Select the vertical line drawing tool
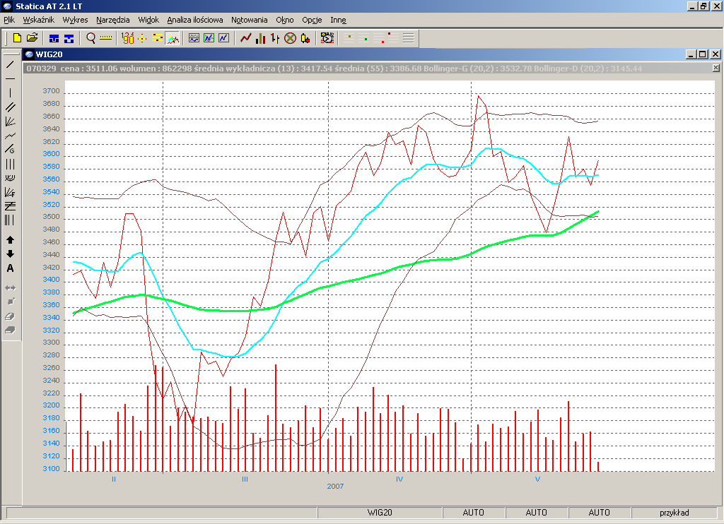The height and width of the screenshot is (524, 724). [x=10, y=93]
